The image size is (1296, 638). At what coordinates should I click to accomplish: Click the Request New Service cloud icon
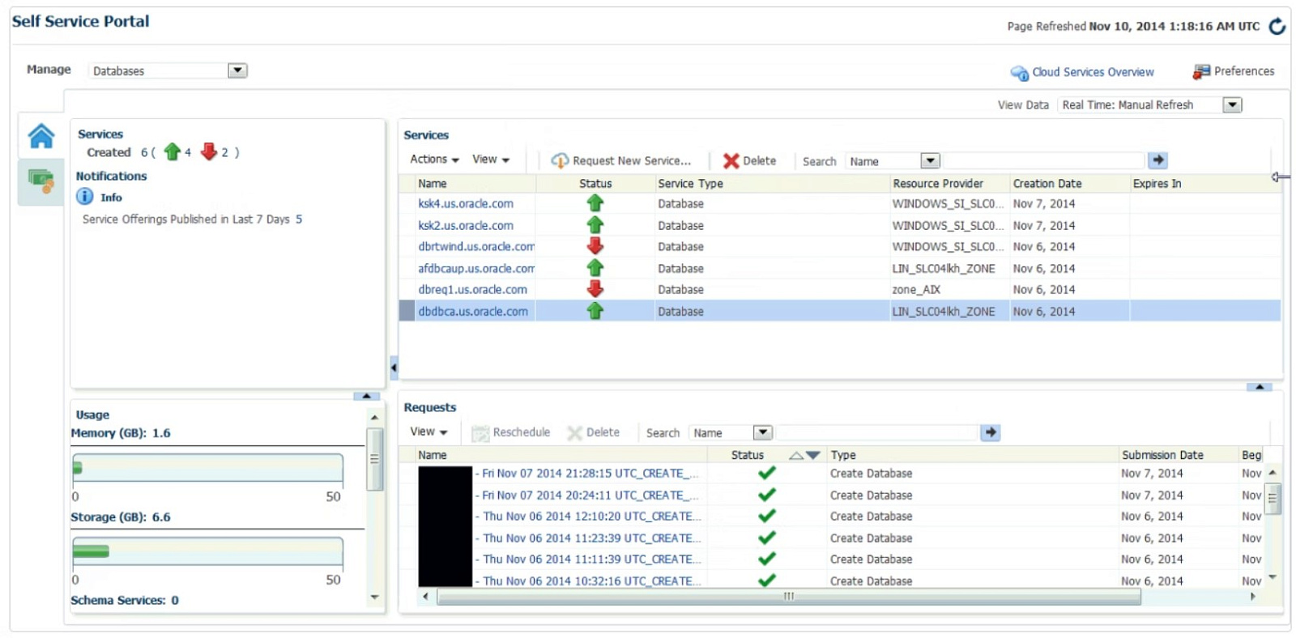coord(560,160)
